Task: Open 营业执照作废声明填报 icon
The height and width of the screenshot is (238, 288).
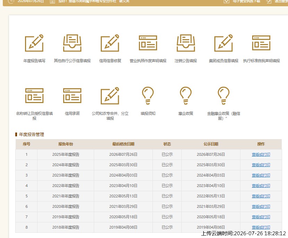Action: [148, 43]
